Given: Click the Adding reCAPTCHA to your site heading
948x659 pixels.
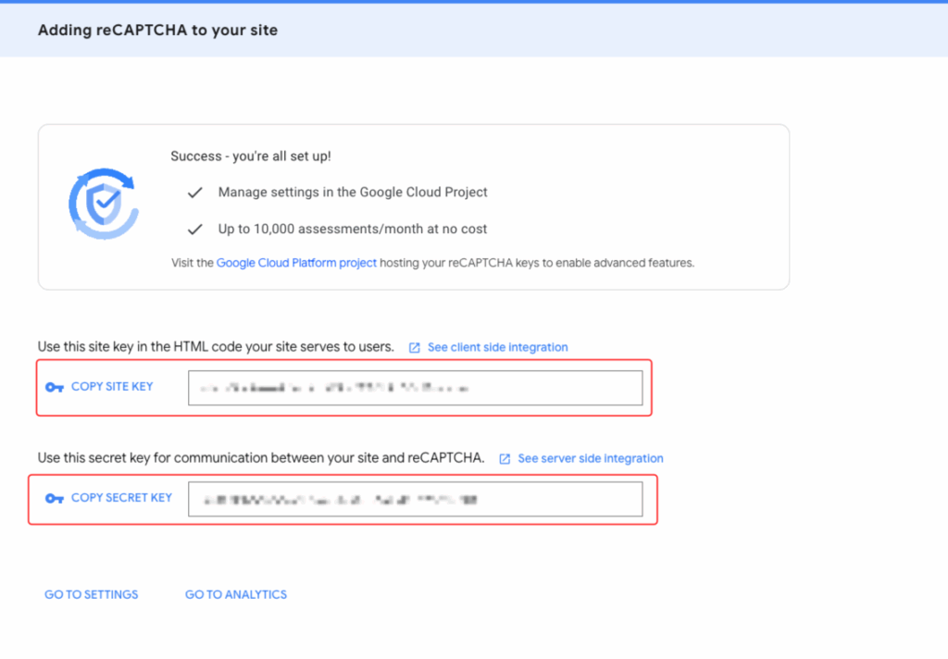Looking at the screenshot, I should click(157, 31).
